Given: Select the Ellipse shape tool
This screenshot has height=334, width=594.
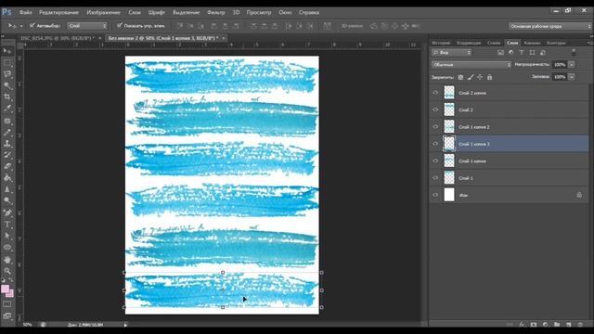Looking at the screenshot, I should [7, 248].
